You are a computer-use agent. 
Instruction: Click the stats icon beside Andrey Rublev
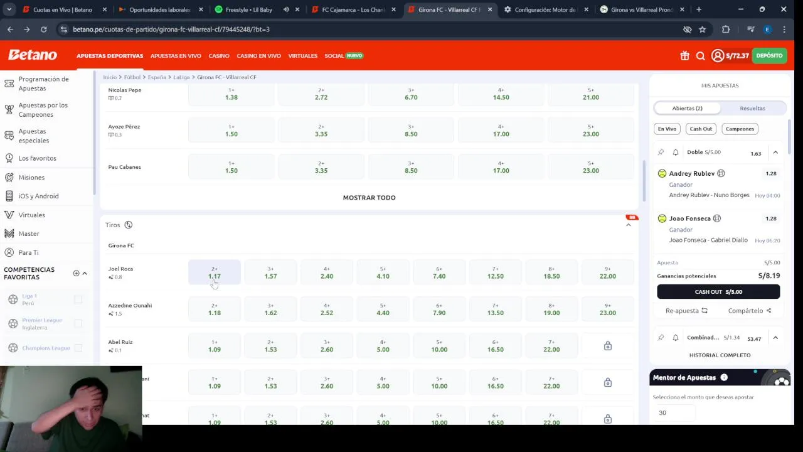click(x=721, y=173)
